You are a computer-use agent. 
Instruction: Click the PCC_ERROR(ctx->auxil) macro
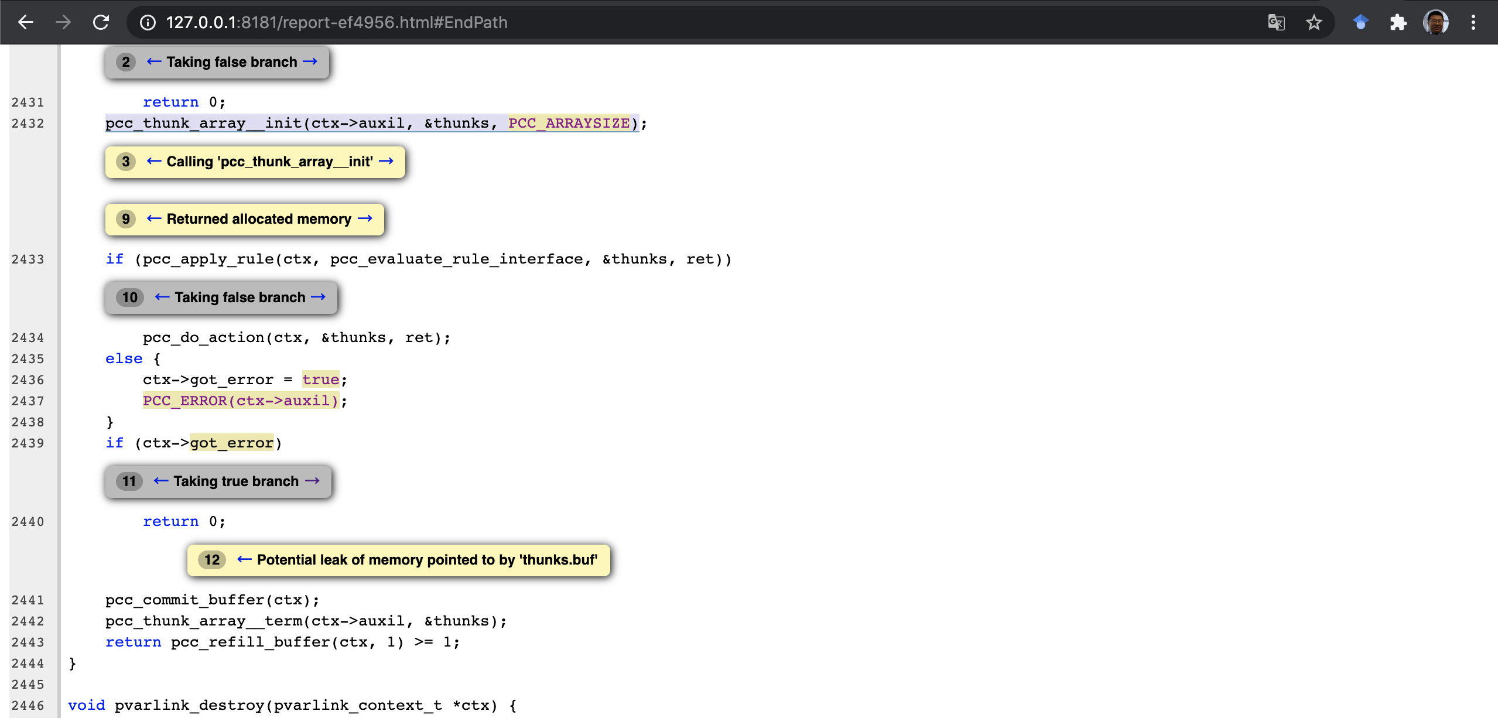(x=241, y=401)
